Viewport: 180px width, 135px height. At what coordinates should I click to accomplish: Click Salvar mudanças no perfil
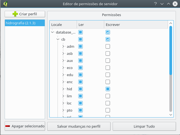(79, 126)
